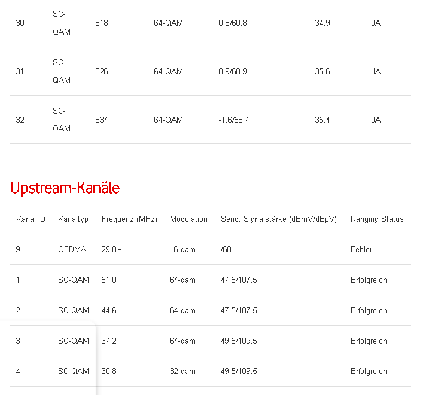This screenshot has width=429, height=395.
Task: Click the upstream Modulation column header
Action: click(x=188, y=219)
